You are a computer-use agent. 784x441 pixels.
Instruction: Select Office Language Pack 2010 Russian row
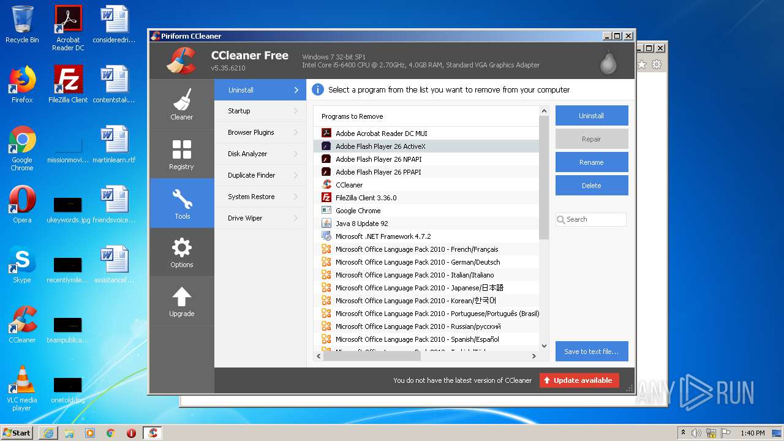(426, 326)
